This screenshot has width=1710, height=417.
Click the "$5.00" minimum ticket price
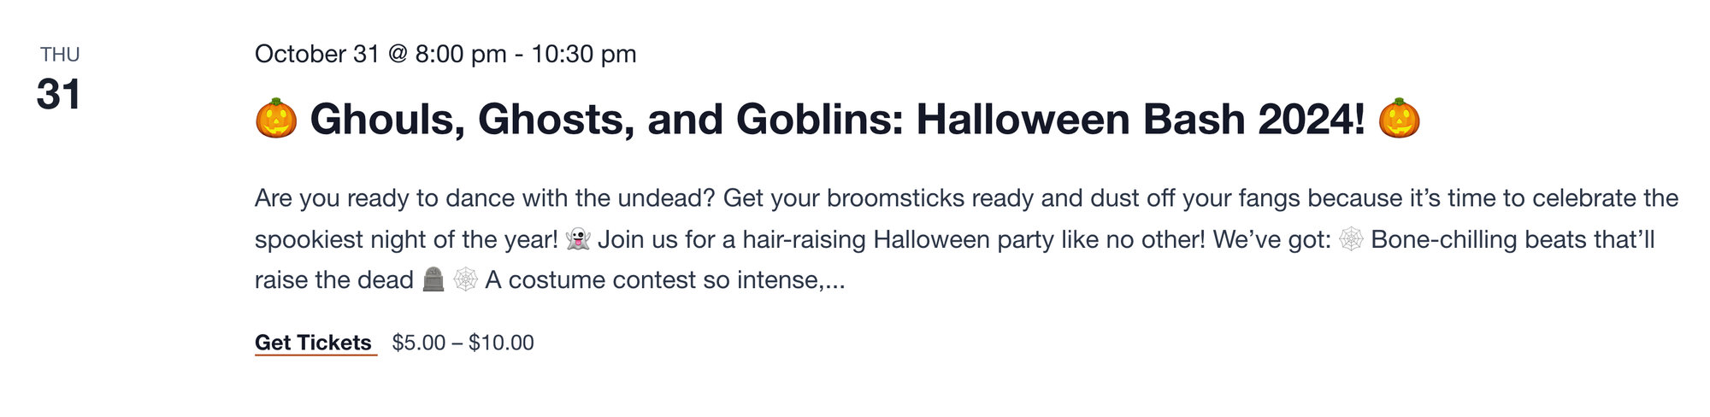[419, 343]
